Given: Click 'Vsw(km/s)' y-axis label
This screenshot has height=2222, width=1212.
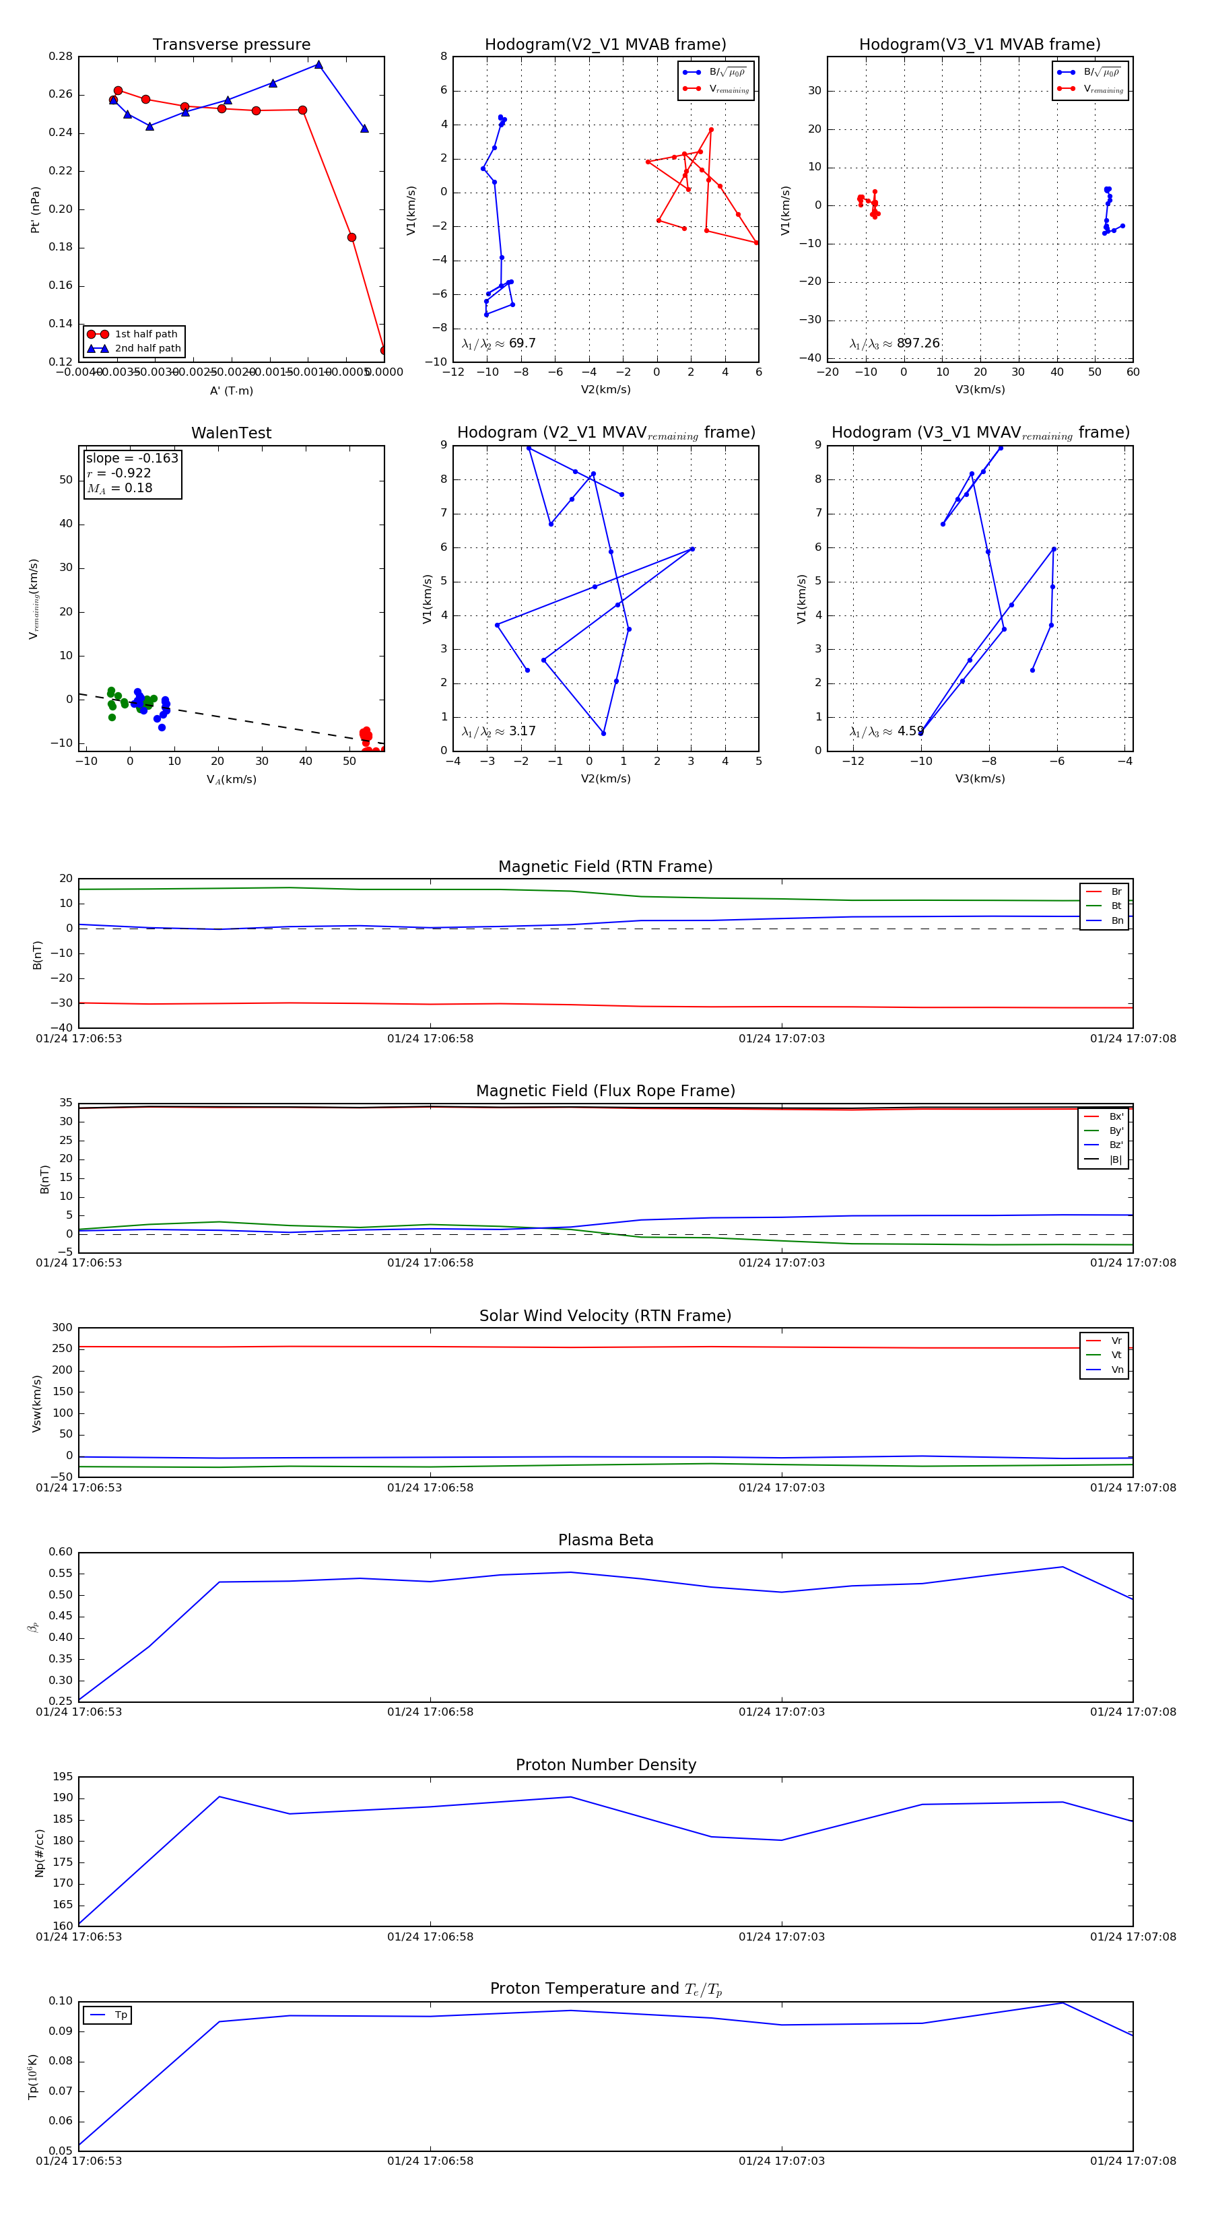Looking at the screenshot, I should point(36,1403).
